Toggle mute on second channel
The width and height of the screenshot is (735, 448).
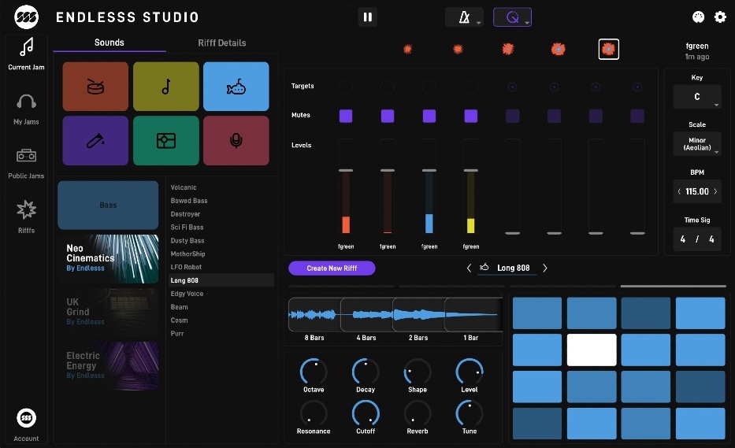[x=388, y=116]
